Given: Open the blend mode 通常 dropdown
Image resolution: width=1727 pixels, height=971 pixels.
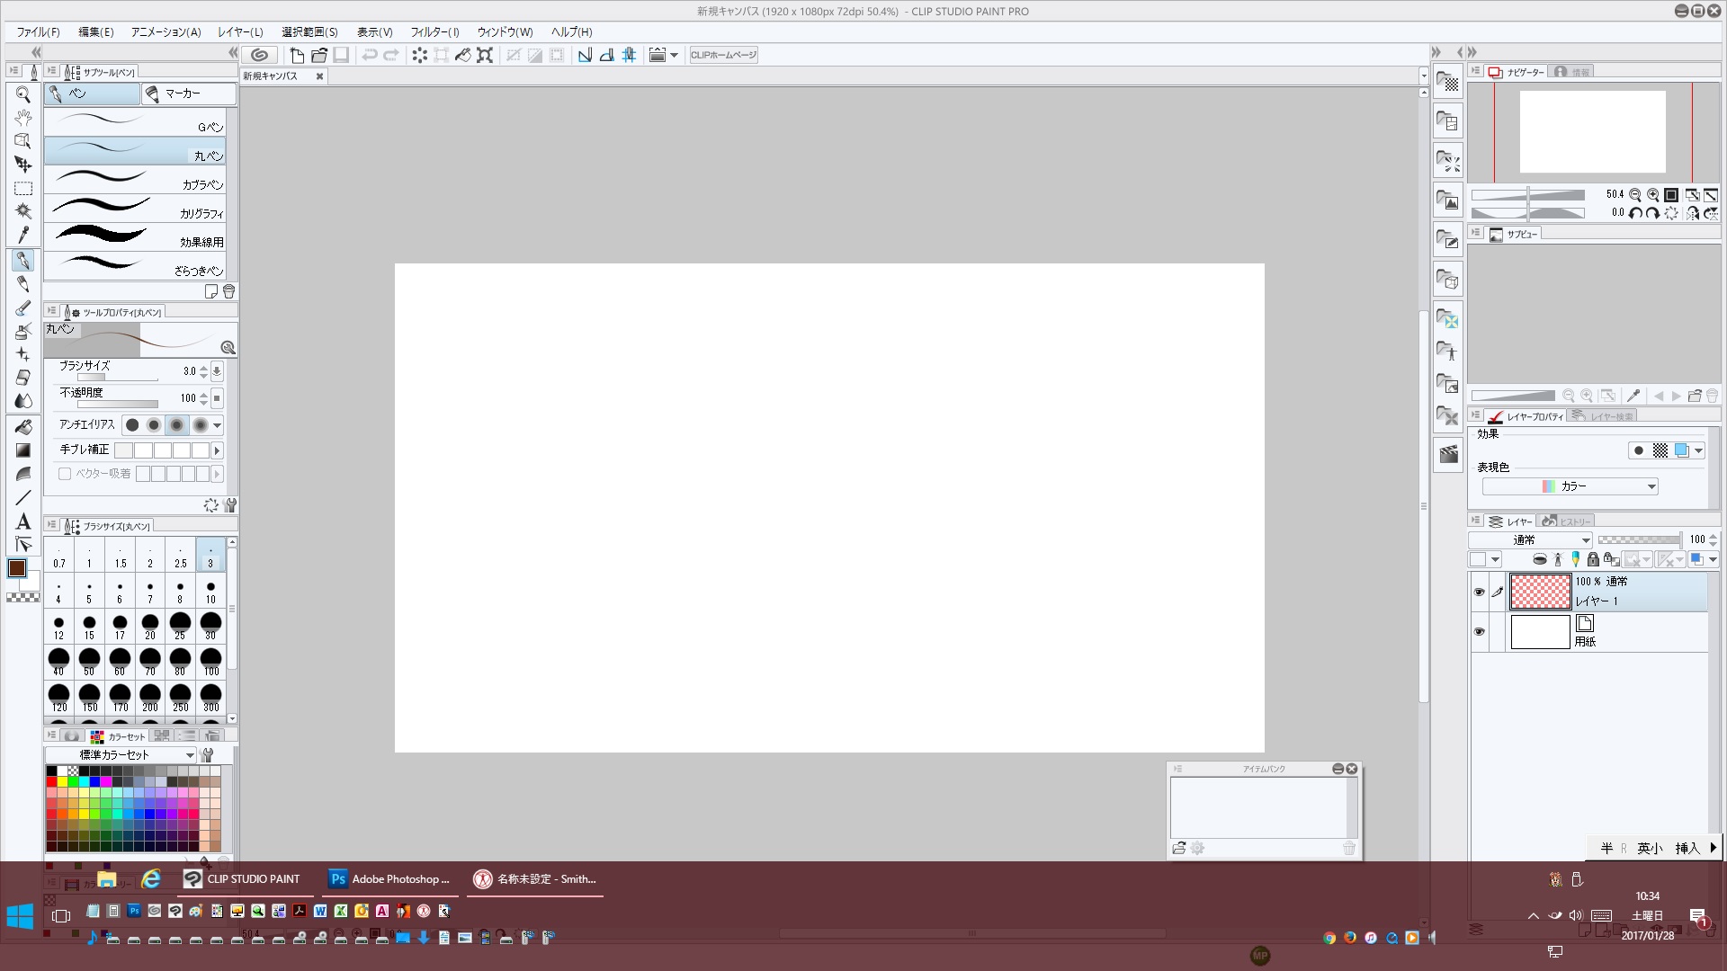Looking at the screenshot, I should point(1530,540).
